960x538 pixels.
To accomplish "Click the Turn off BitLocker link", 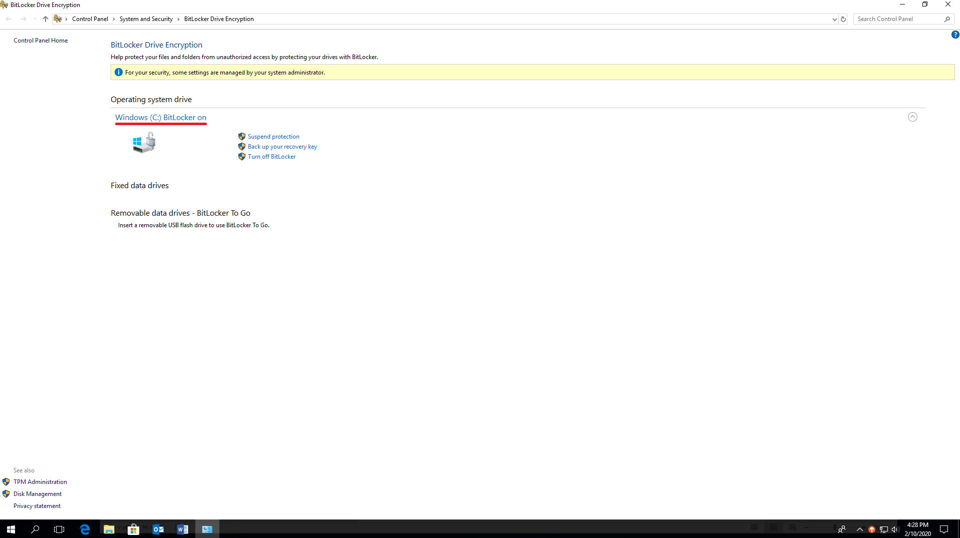I will pyautogui.click(x=271, y=156).
